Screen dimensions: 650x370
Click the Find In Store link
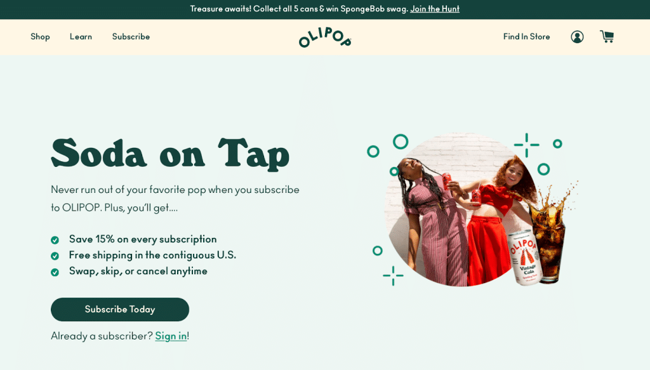point(526,36)
